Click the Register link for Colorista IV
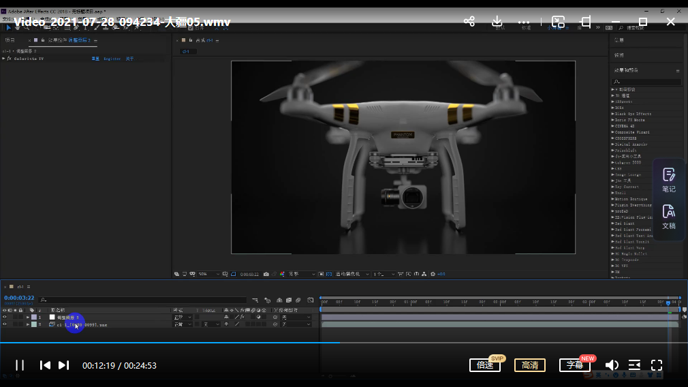Screen dimensions: 688x387 pyautogui.click(x=112, y=59)
